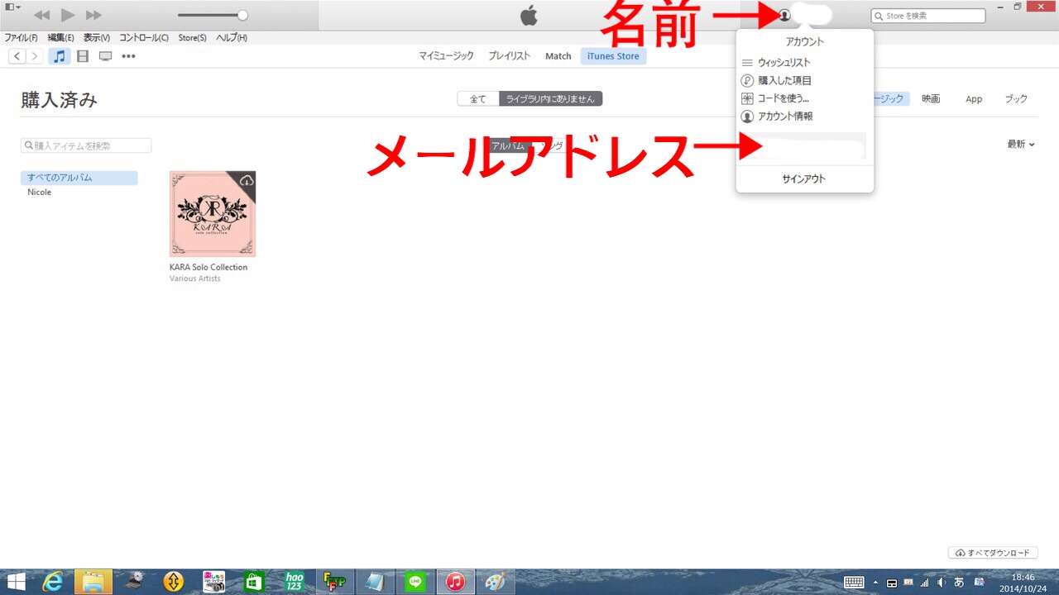Viewport: 1059px width, 595px height.
Task: Open the ファイル(F) menu
Action: tap(21, 37)
